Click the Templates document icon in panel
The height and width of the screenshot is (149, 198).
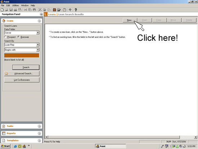click(x=4, y=140)
